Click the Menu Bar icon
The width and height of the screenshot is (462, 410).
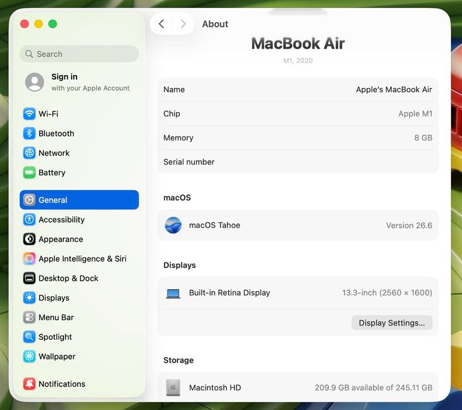29,317
